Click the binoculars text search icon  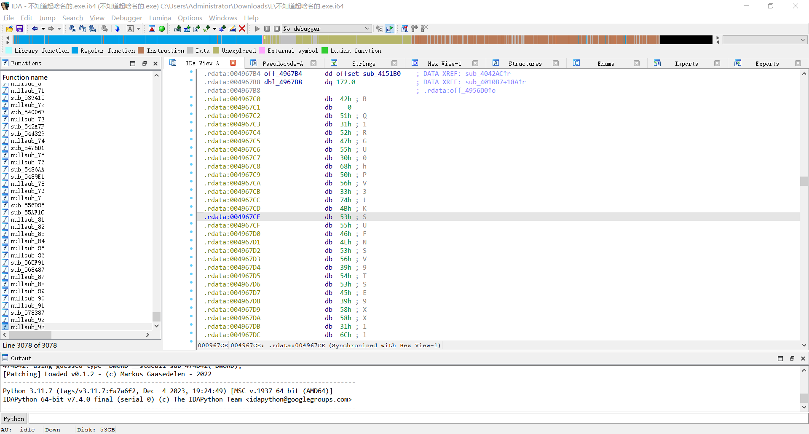tap(83, 29)
